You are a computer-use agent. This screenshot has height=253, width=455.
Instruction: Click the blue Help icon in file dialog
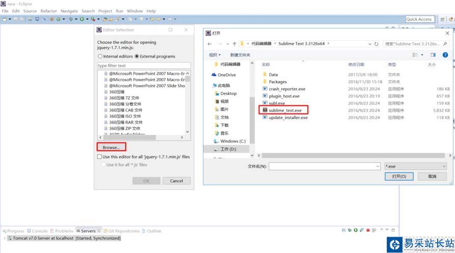coord(445,55)
